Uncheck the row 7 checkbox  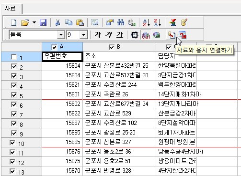(x=14, y=114)
